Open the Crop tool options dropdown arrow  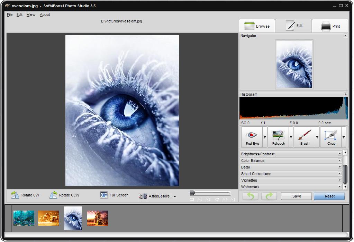343,137
